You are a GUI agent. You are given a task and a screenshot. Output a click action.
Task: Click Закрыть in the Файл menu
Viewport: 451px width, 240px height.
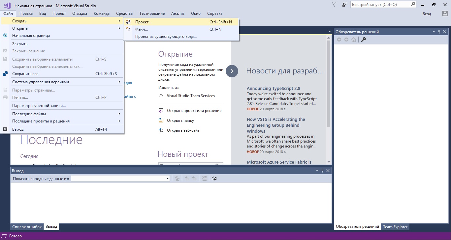(62, 44)
